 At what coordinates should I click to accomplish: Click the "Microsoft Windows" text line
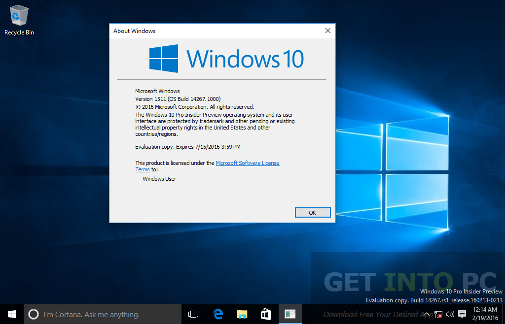(x=157, y=91)
